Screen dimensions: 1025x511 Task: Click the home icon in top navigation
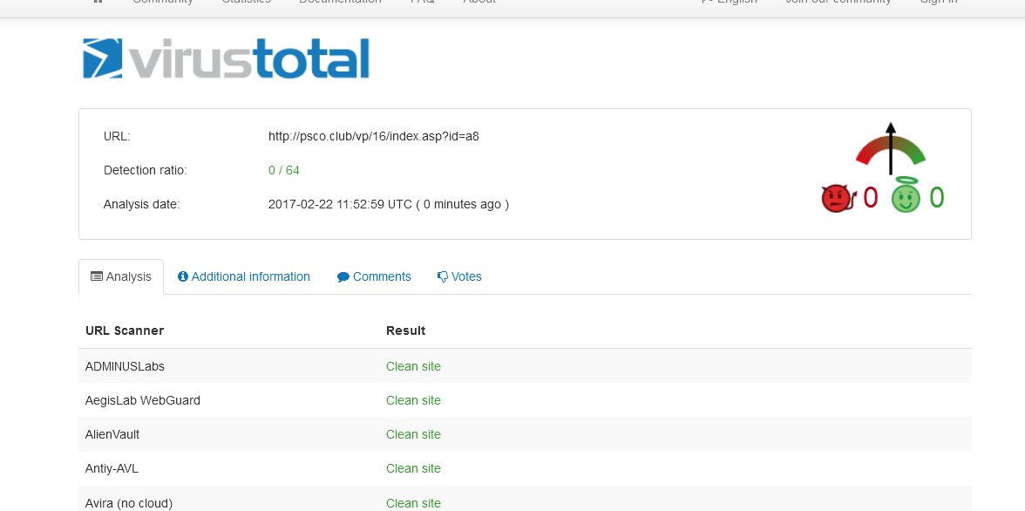[x=98, y=2]
